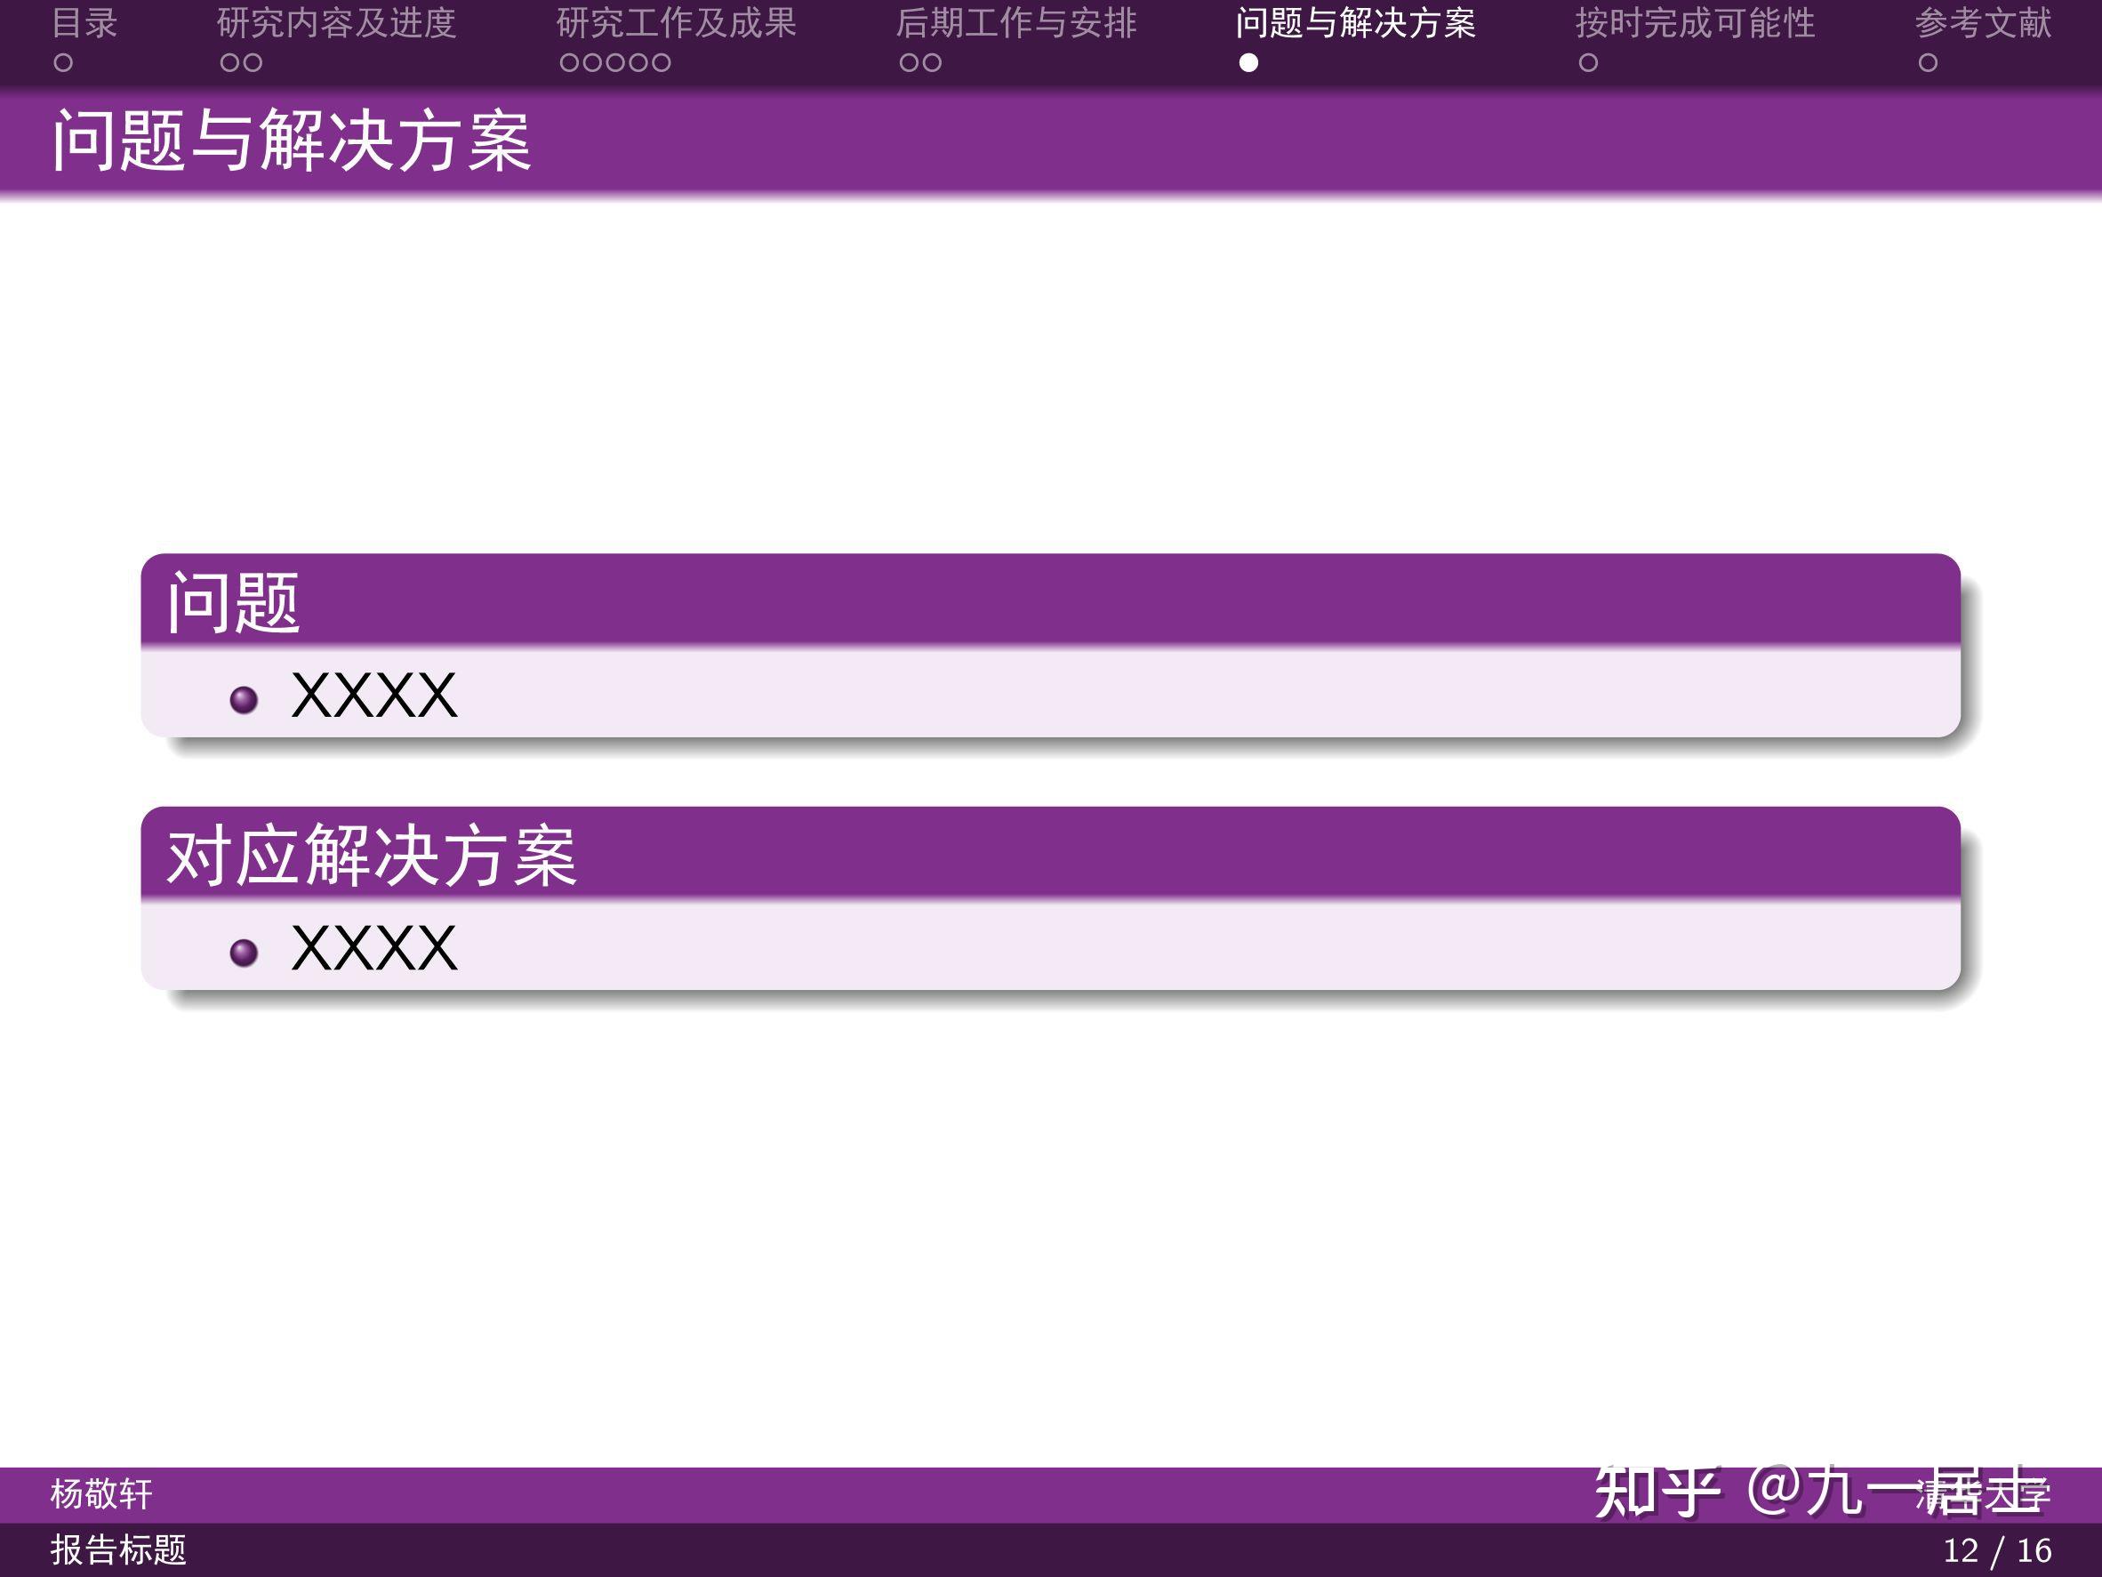The height and width of the screenshot is (1577, 2102).
Task: Click the second dot under 研究内容及进度
Action: pos(253,64)
